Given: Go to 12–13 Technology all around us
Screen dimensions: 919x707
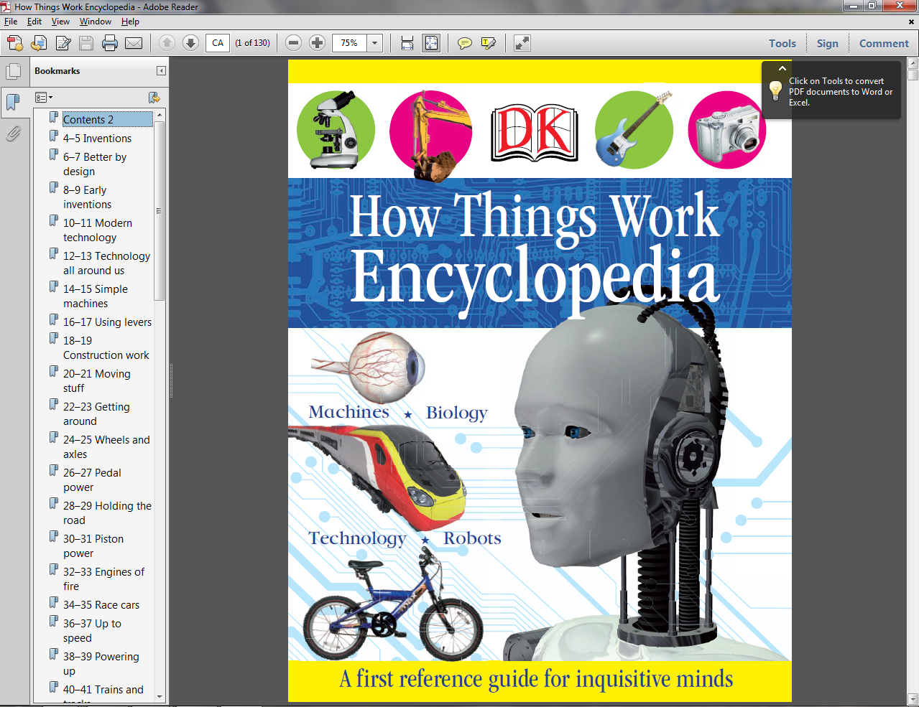Looking at the screenshot, I should click(106, 263).
